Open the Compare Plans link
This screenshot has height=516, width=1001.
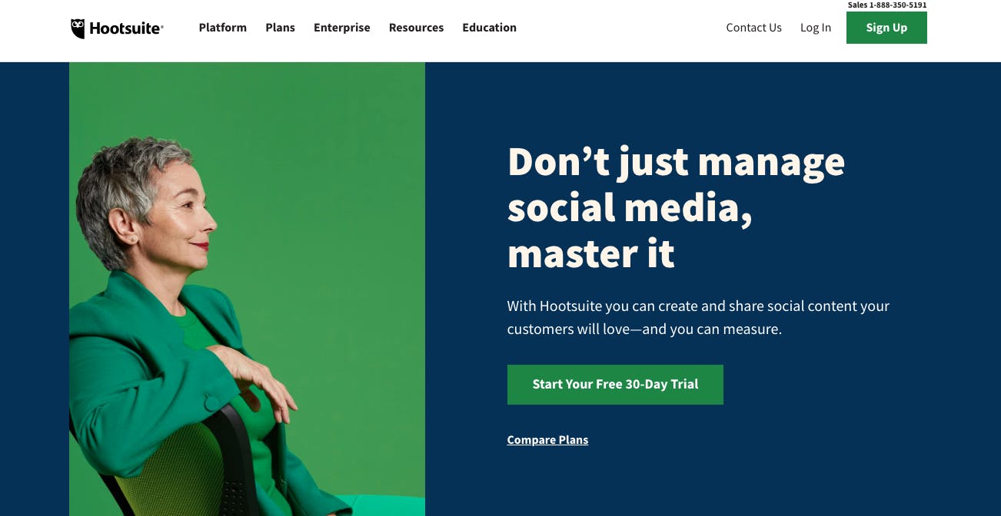click(547, 440)
